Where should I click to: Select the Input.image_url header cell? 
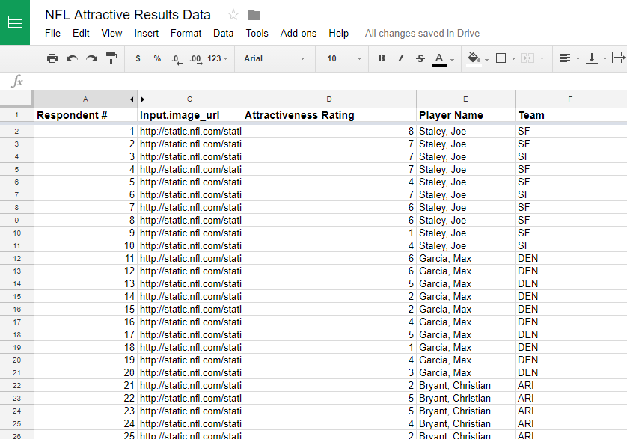189,115
